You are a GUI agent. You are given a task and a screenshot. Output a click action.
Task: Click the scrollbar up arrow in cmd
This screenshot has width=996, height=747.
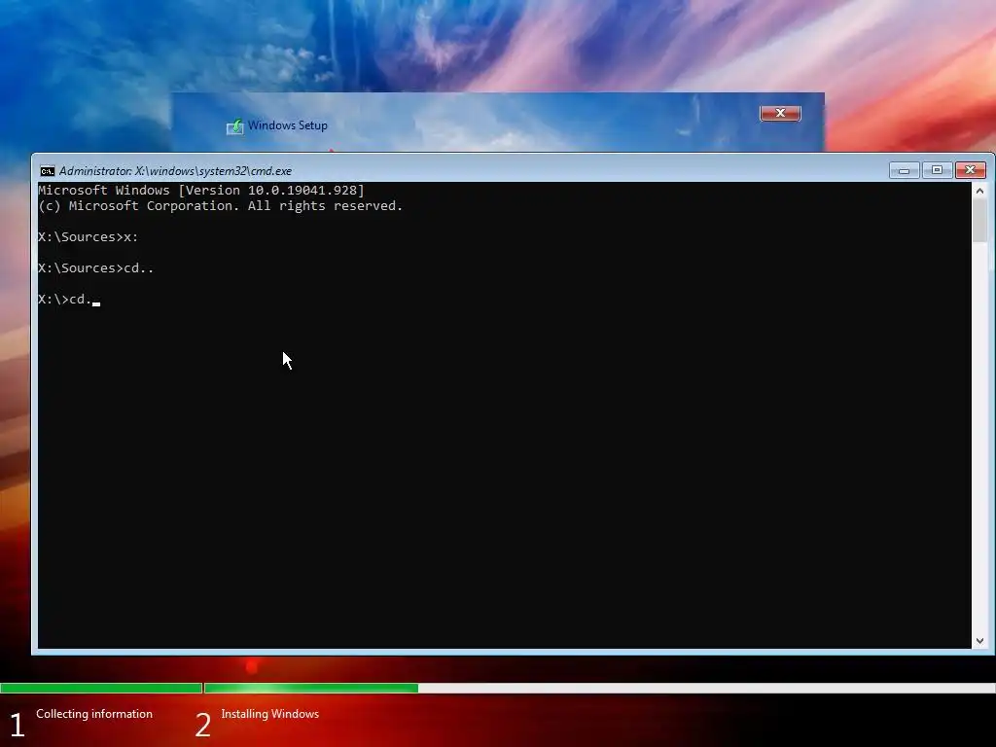979,191
